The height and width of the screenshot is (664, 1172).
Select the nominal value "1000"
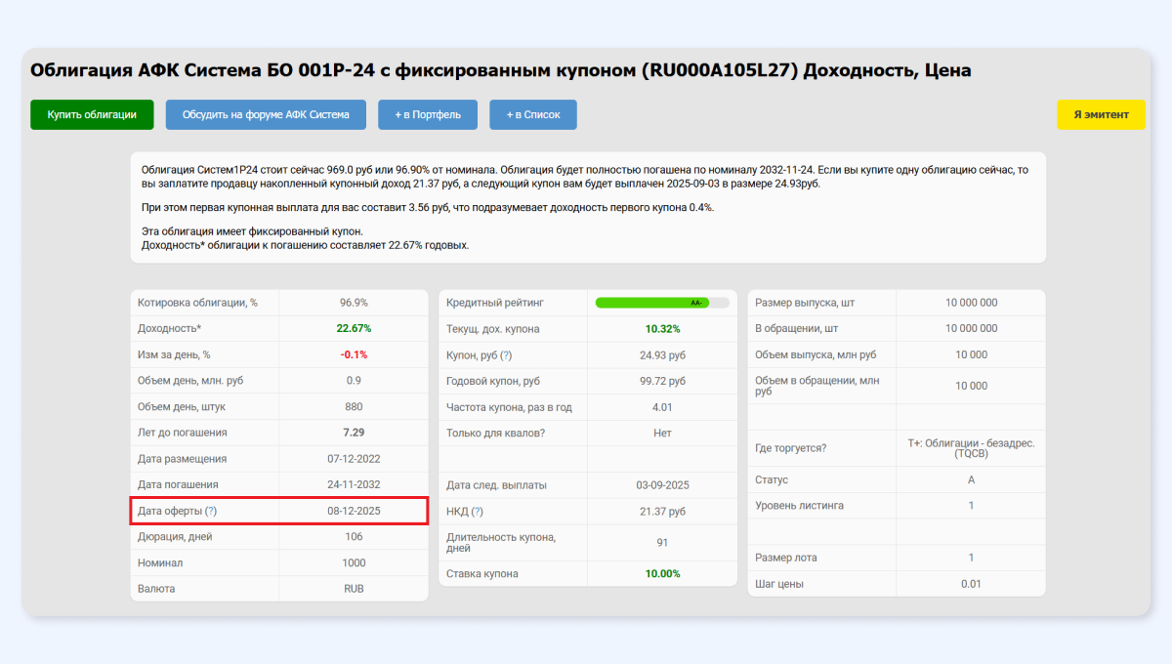click(x=354, y=562)
